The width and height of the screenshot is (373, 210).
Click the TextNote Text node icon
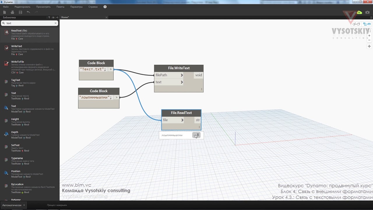point(6,95)
